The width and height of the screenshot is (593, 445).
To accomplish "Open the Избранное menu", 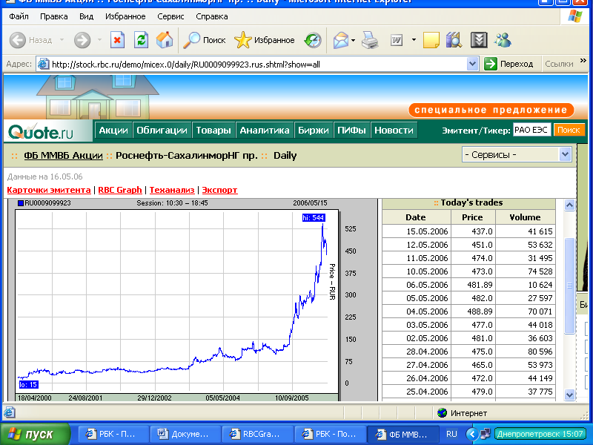I will 125,16.
